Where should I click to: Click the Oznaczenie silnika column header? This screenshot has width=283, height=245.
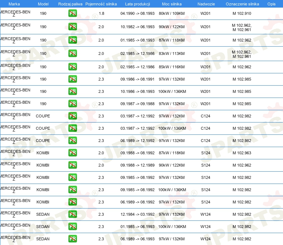point(242,4)
